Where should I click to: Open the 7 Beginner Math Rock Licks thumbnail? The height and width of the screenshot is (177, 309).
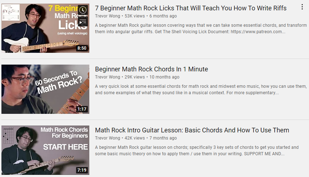tap(45, 28)
